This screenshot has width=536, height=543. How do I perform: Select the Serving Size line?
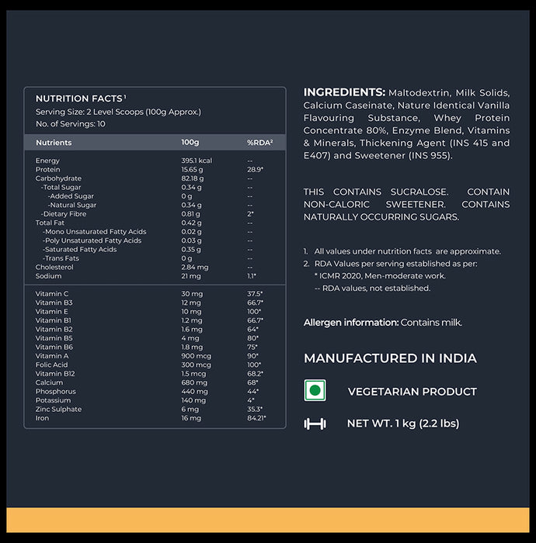(x=118, y=112)
